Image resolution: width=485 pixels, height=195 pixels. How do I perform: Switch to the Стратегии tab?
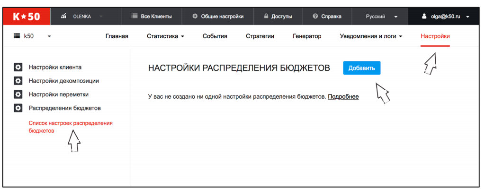pyautogui.click(x=260, y=36)
